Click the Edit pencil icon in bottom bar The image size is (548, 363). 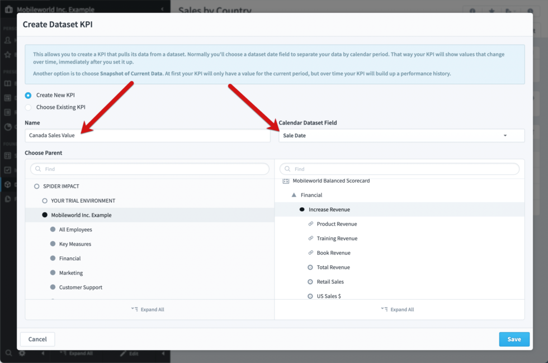coord(124,353)
